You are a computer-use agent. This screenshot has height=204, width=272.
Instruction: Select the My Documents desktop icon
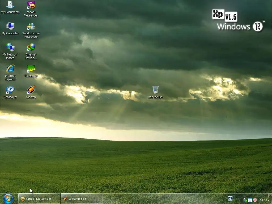[x=10, y=7]
